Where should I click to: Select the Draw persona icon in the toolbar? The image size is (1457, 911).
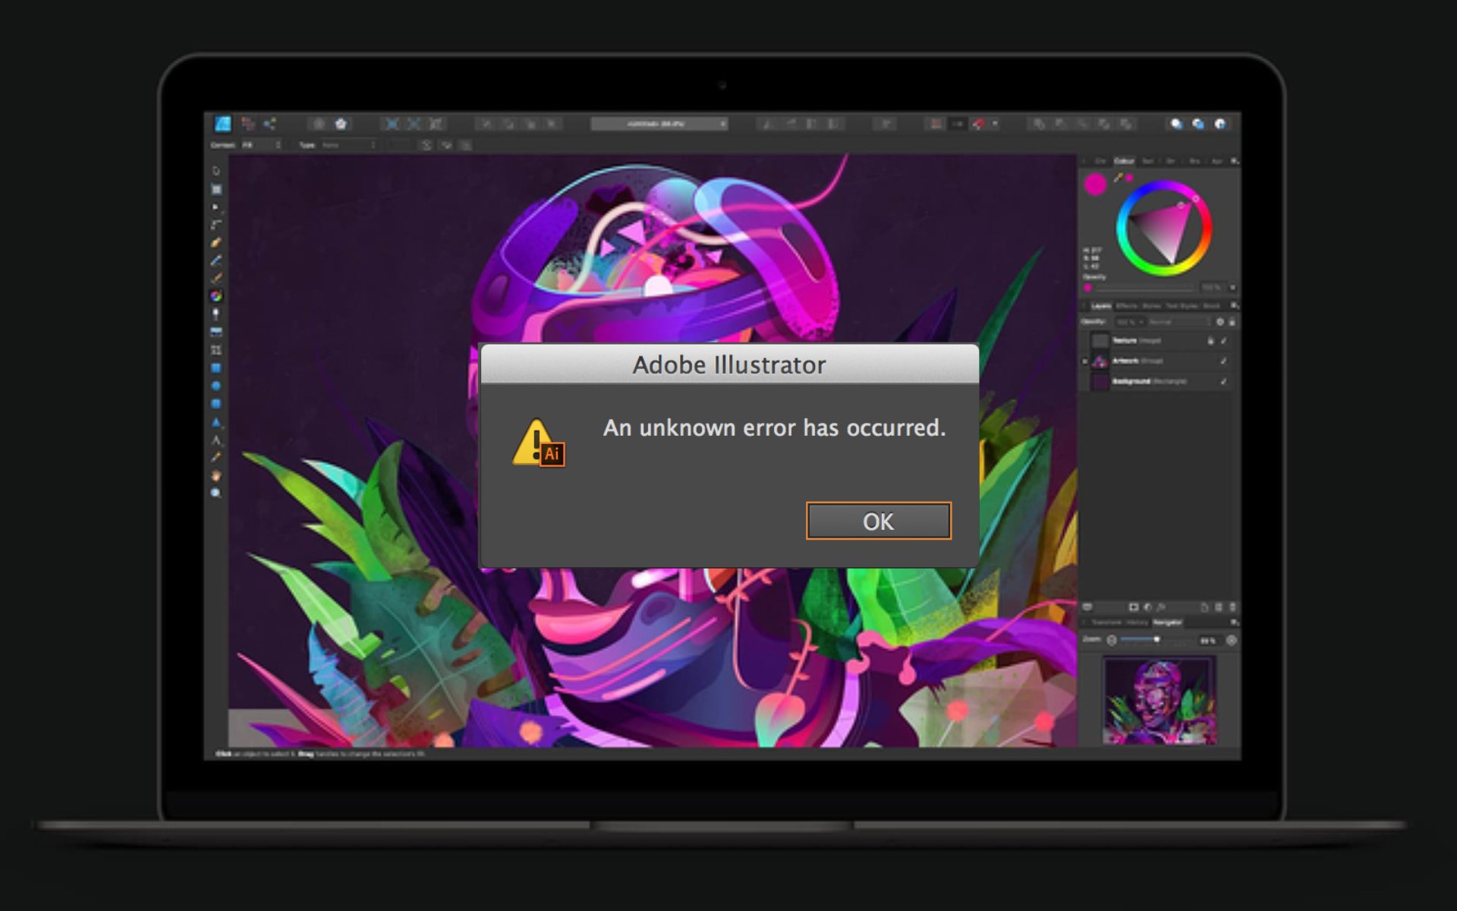click(x=222, y=124)
